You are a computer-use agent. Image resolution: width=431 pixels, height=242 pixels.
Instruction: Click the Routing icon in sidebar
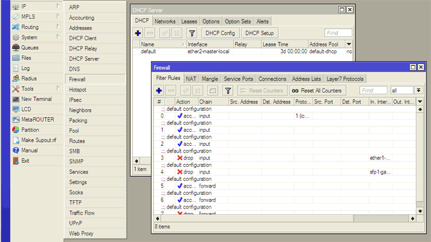pos(15,27)
